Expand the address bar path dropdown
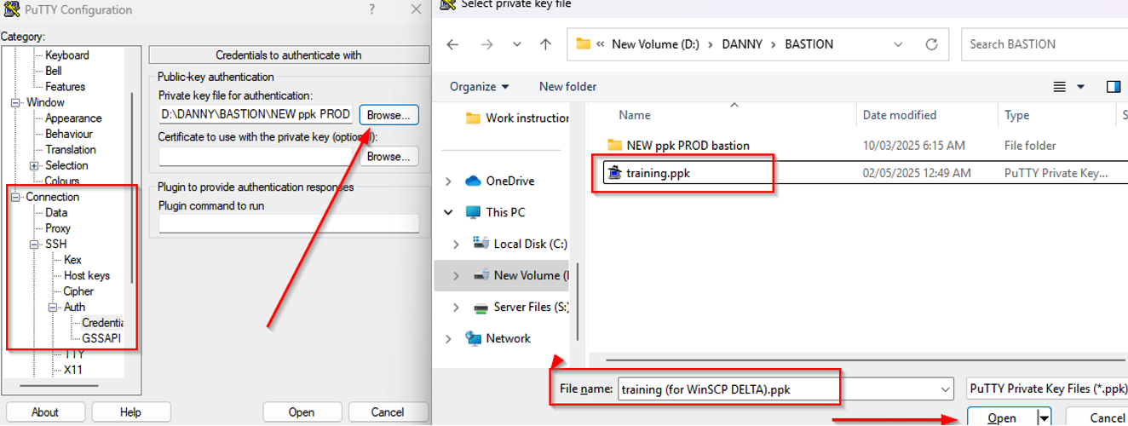Image resolution: width=1128 pixels, height=426 pixels. click(x=898, y=44)
